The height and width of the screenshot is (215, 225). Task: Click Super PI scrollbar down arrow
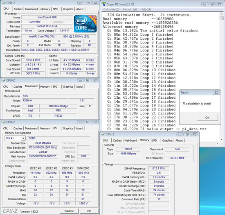(222, 139)
